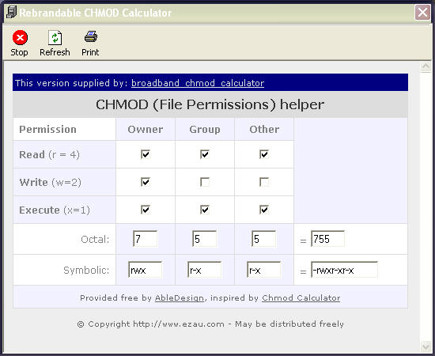Follow the Chmod Calculator link
The height and width of the screenshot is (356, 435).
pyautogui.click(x=301, y=298)
